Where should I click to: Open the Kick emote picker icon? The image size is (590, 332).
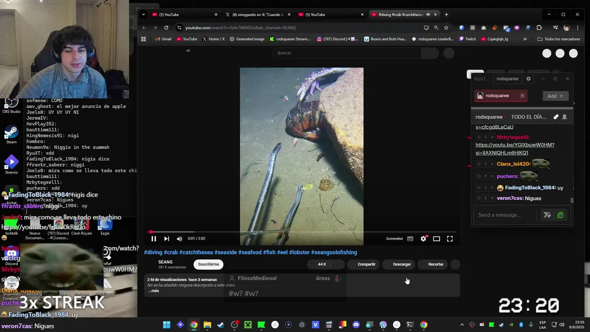pyautogui.click(x=560, y=215)
